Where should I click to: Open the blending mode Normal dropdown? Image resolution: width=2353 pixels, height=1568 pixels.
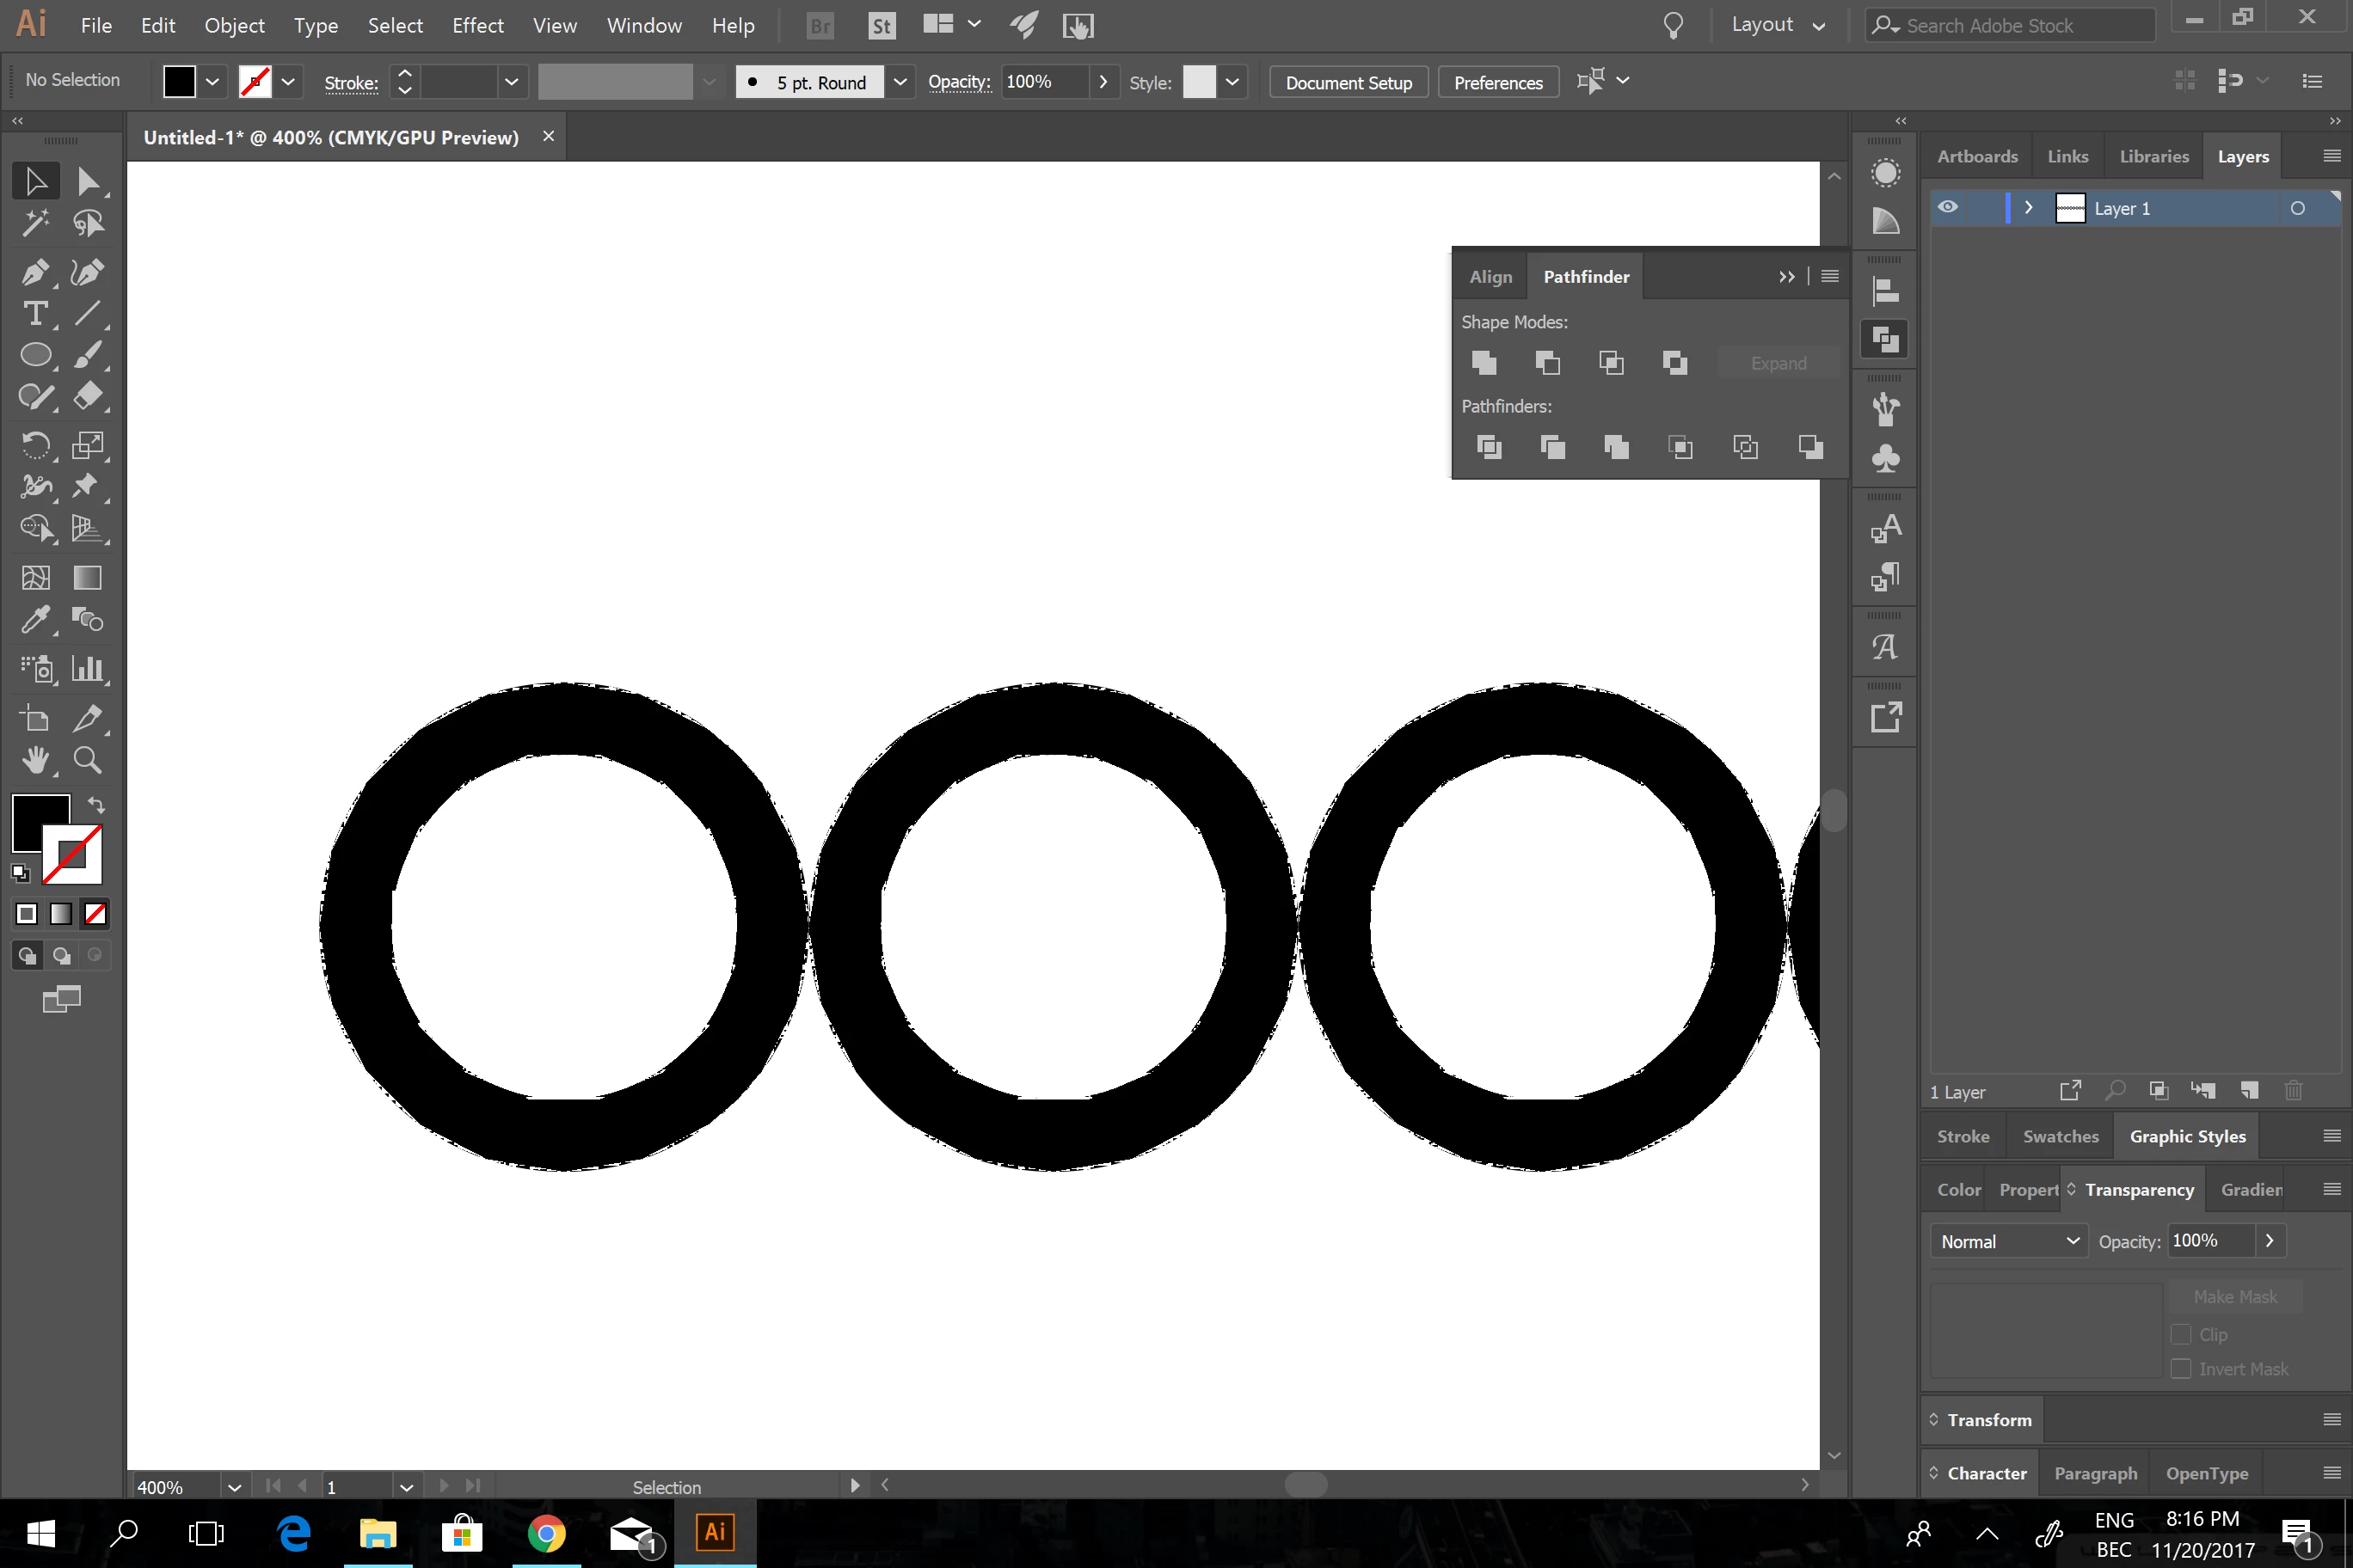click(2008, 1241)
